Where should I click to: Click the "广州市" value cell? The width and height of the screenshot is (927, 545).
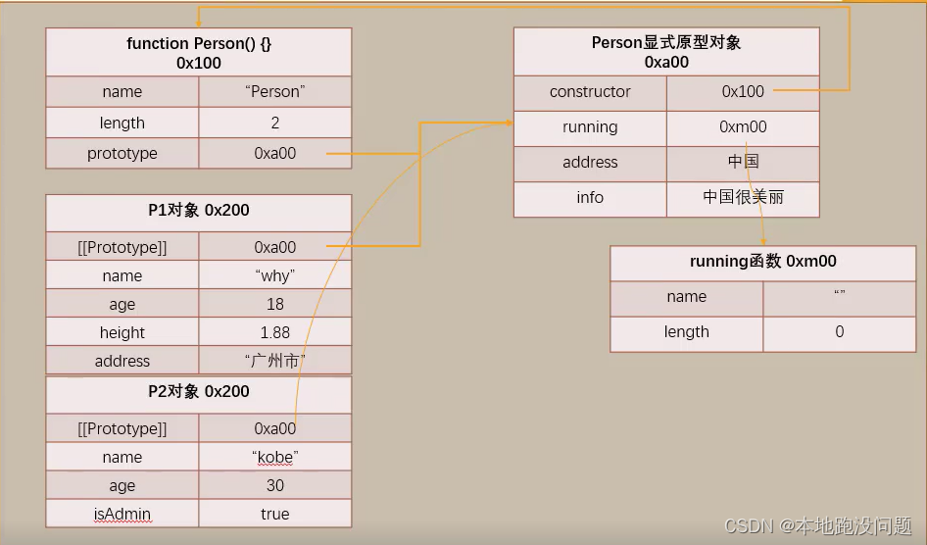click(275, 360)
